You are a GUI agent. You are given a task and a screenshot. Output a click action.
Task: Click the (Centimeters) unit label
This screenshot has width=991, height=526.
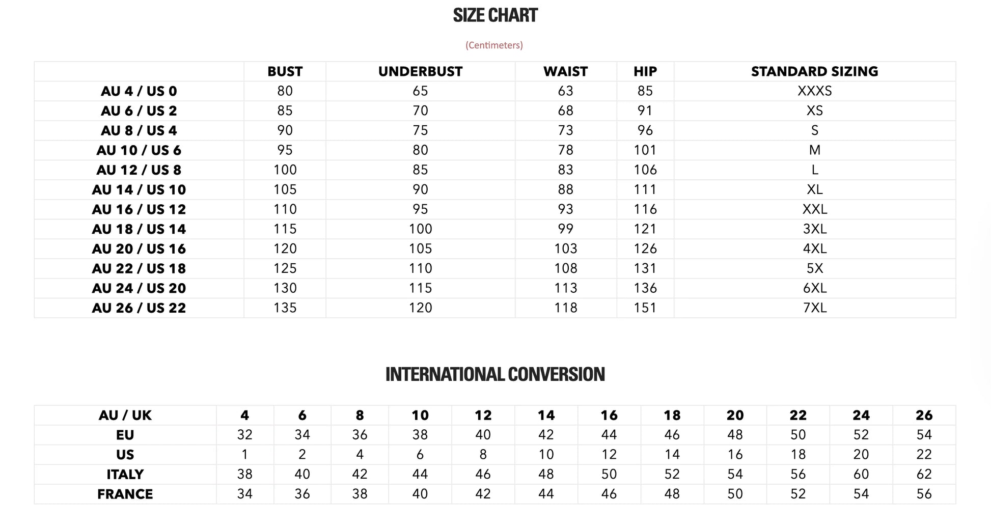tap(494, 45)
